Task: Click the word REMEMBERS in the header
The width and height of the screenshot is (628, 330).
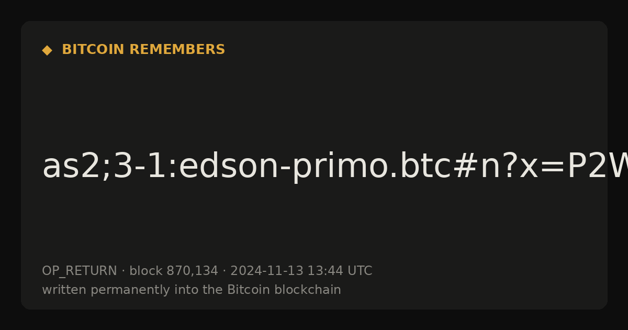Action: pos(177,50)
